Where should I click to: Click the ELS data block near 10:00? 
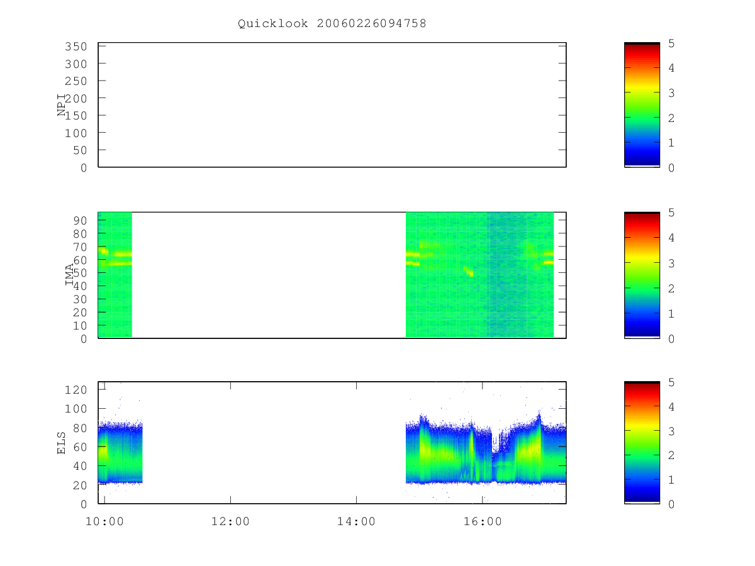[121, 453]
